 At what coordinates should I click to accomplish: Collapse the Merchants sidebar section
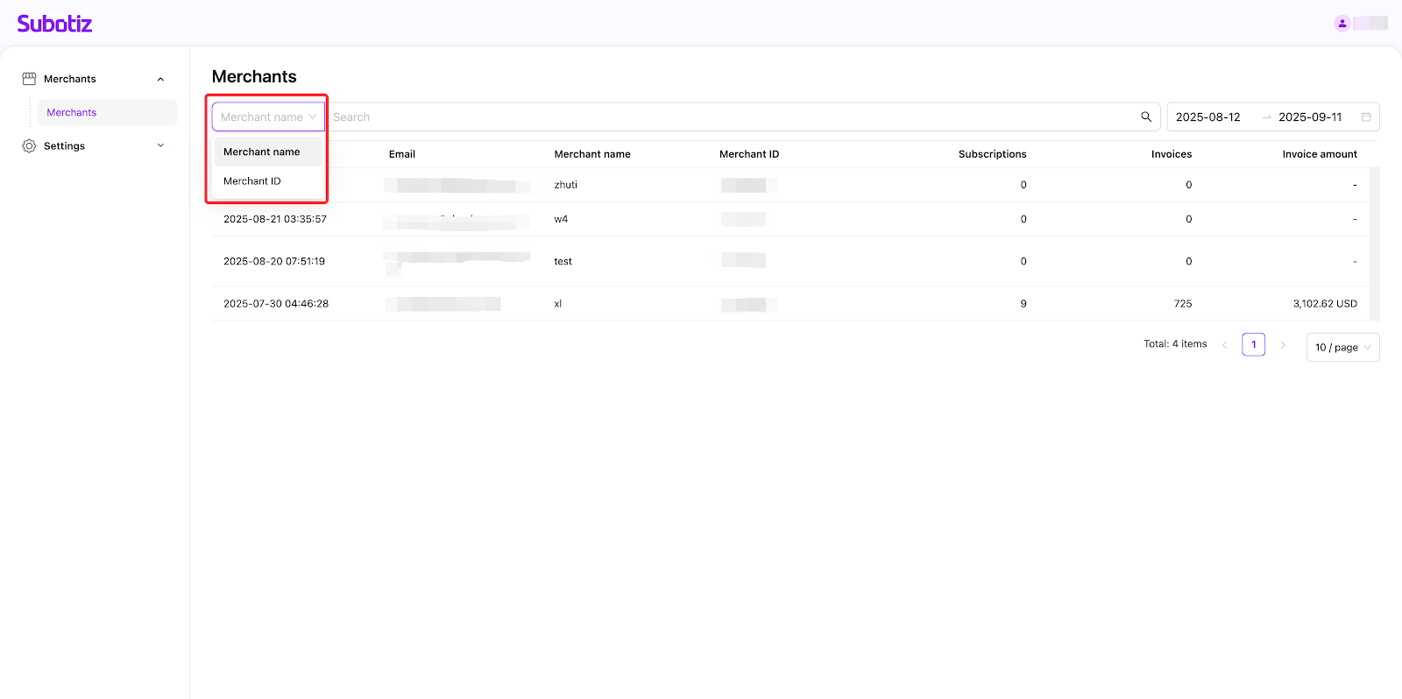point(160,79)
